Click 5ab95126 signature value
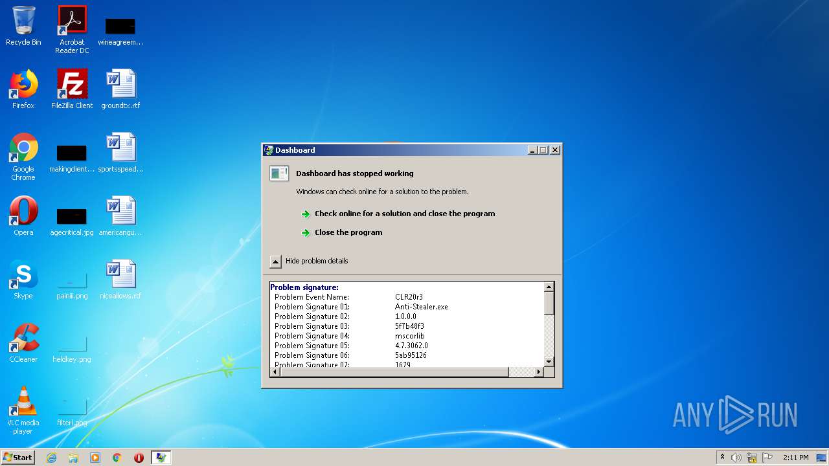Viewport: 829px width, 466px height. click(x=411, y=355)
